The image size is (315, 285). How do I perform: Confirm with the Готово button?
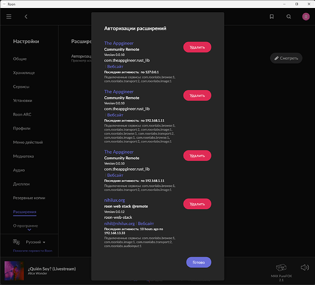199,262
